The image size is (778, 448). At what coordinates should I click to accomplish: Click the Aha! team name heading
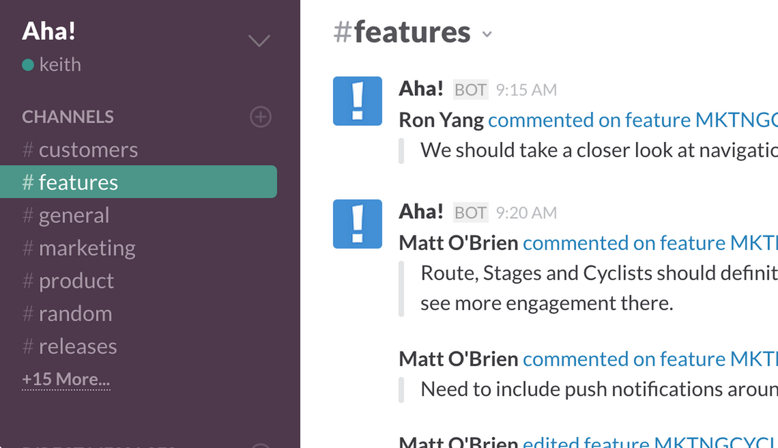48,31
